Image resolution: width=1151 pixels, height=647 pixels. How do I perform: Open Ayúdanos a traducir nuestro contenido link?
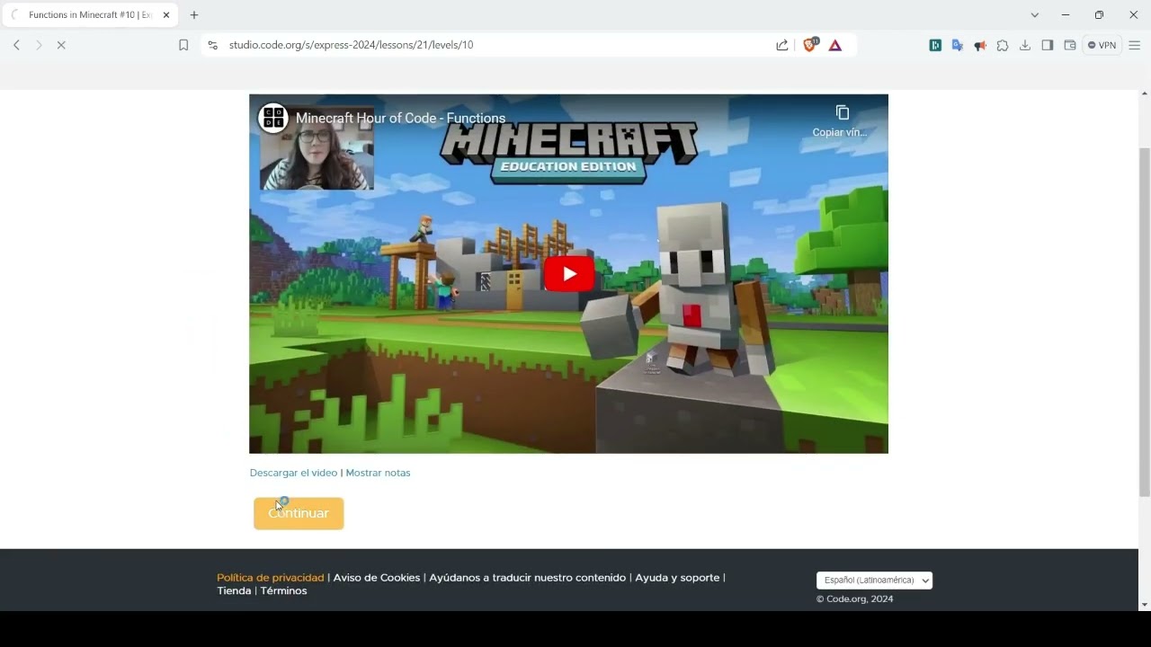(x=527, y=578)
